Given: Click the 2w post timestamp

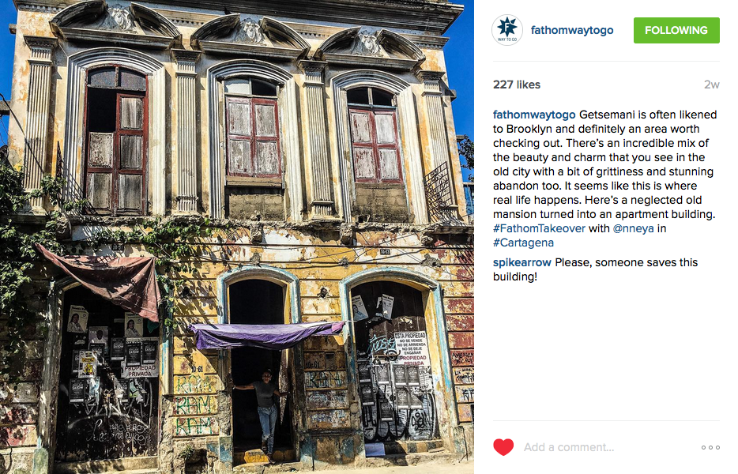Looking at the screenshot, I should point(712,85).
